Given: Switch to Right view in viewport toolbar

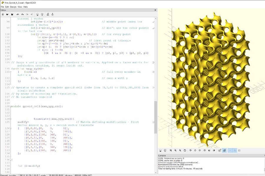Looking at the screenshot, I should coord(191,150).
